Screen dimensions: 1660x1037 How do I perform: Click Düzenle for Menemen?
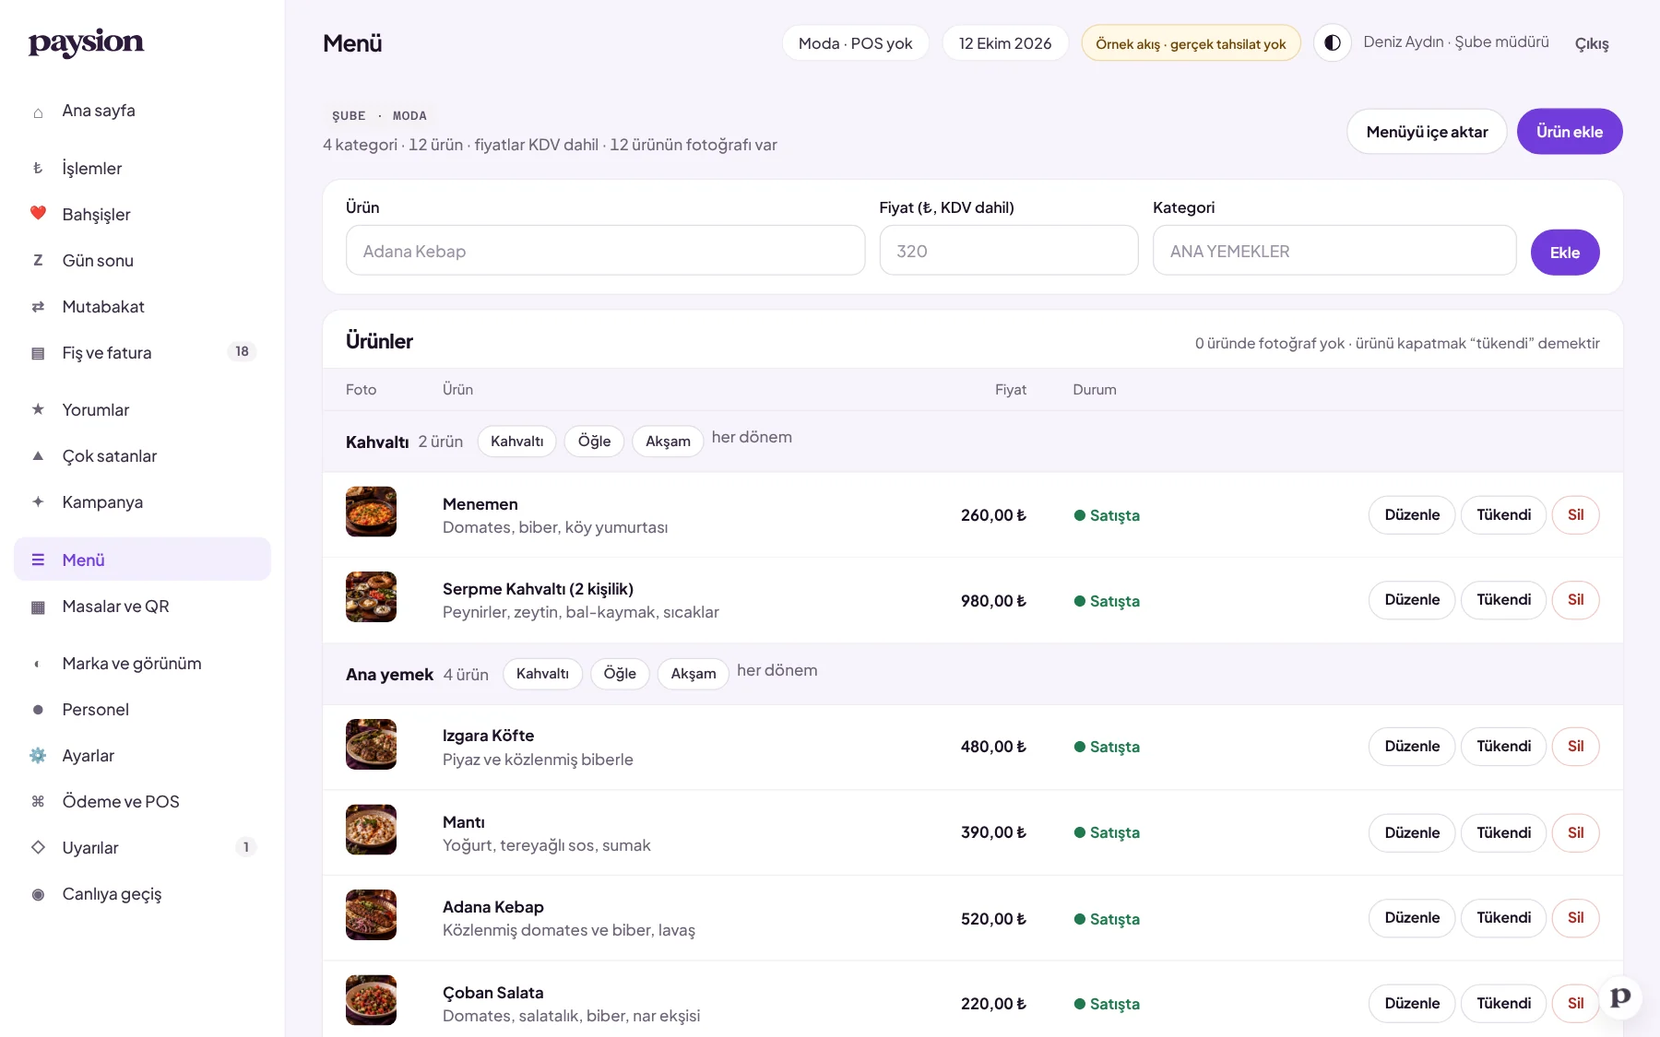click(x=1412, y=515)
